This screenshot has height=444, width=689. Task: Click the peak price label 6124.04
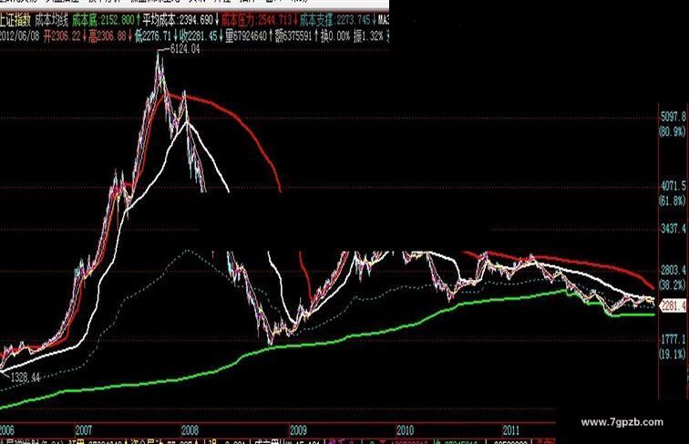tap(184, 49)
